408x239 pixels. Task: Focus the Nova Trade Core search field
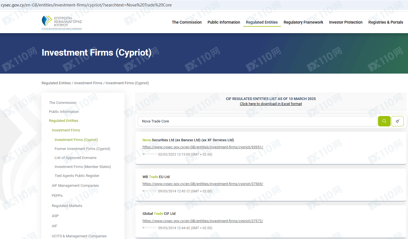[257, 121]
